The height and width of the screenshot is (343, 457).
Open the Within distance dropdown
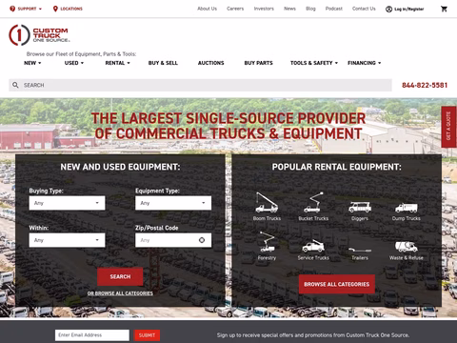pos(67,240)
